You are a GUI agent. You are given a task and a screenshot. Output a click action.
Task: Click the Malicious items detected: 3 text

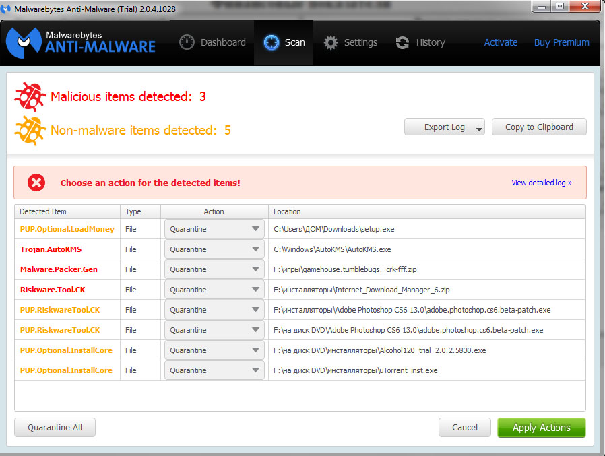point(128,96)
